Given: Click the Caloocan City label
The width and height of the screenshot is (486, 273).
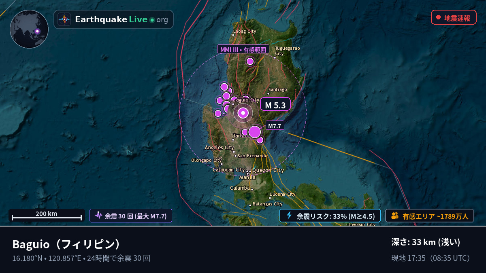Looking at the screenshot, I should point(229,170).
